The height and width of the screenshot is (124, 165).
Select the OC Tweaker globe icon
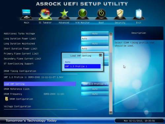coord(45,14)
